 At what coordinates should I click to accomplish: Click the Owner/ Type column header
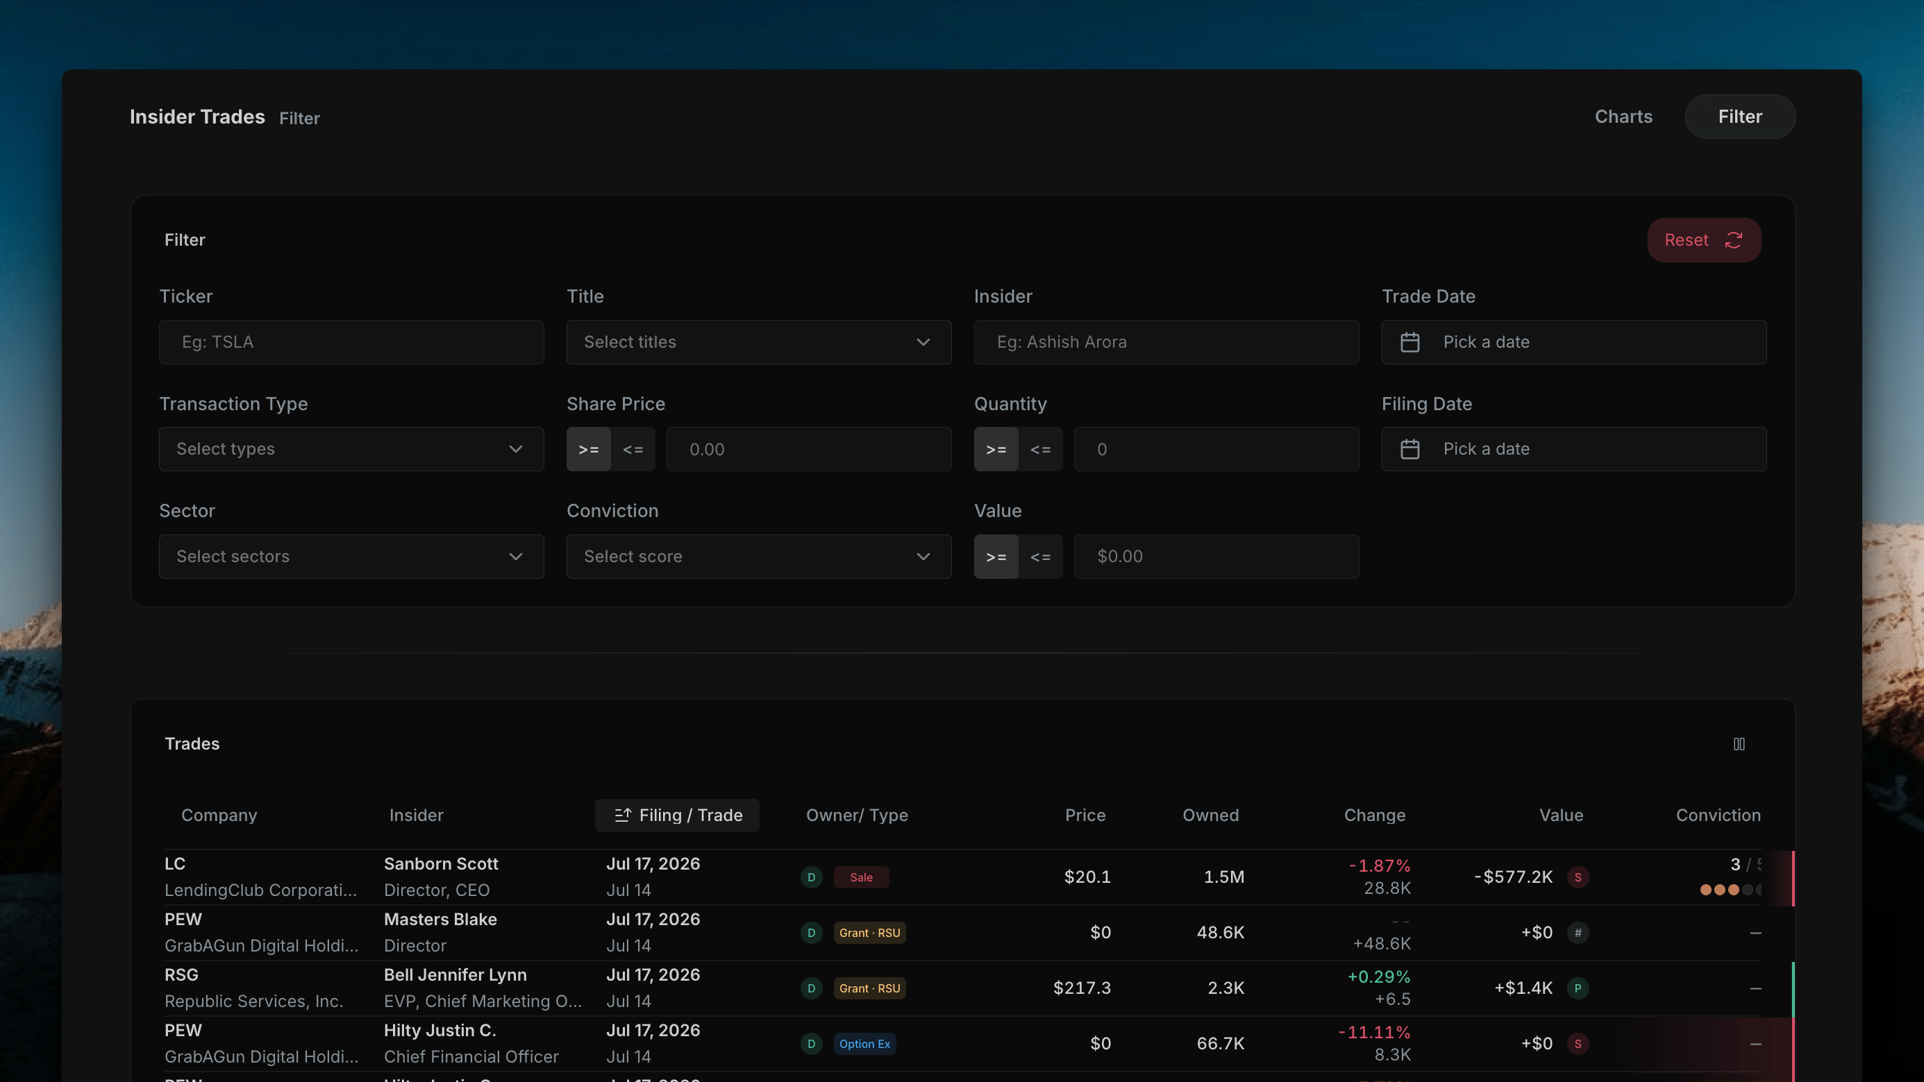pos(857,815)
